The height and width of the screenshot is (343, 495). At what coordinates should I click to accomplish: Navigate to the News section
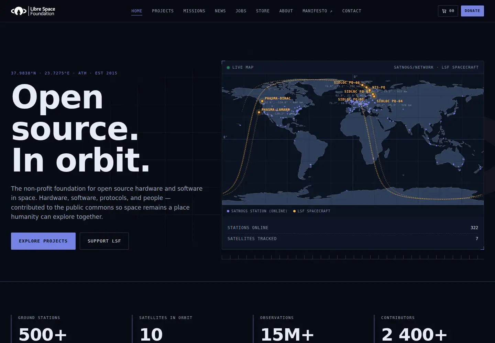pos(220,11)
